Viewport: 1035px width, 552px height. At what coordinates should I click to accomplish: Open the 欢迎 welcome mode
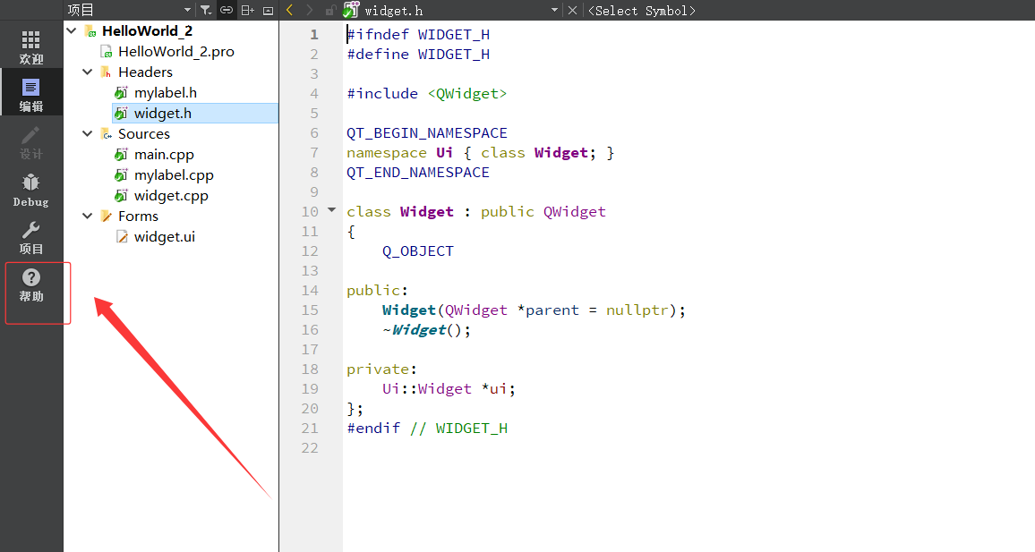click(31, 47)
